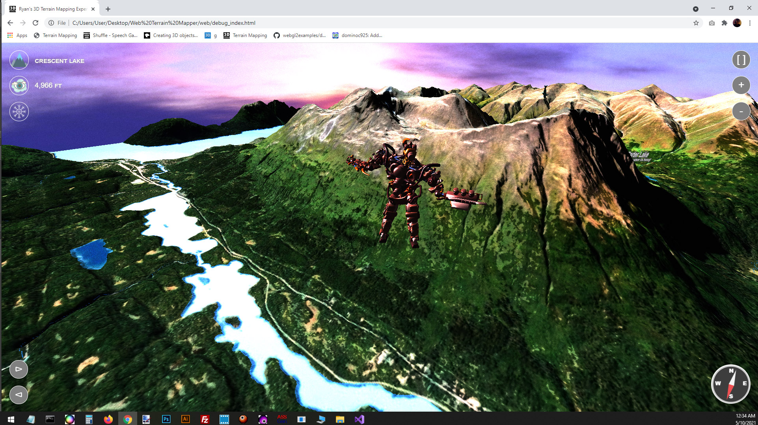Open the tab search dropdown
This screenshot has height=425, width=758.
696,9
